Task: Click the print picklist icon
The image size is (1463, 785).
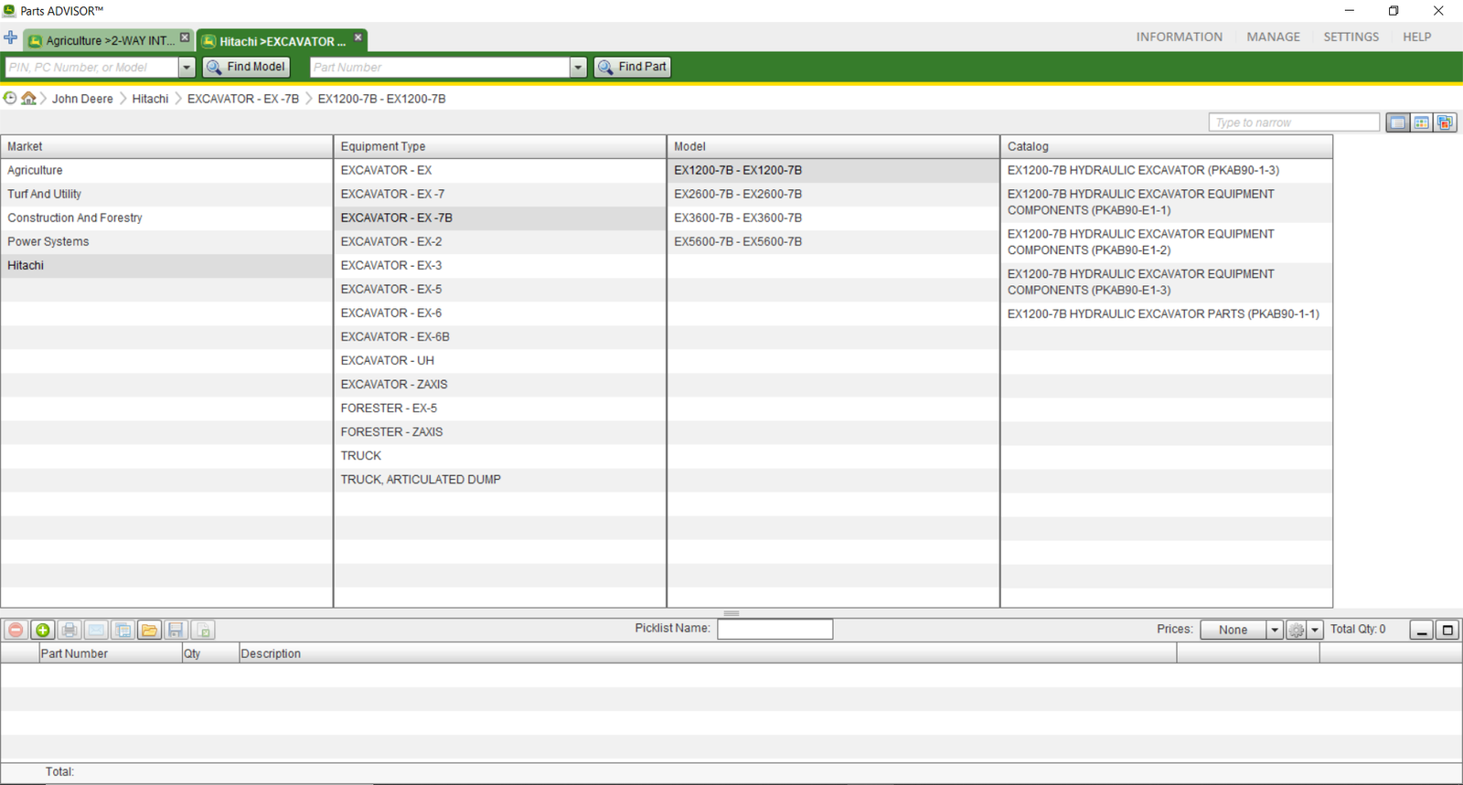Action: (69, 630)
